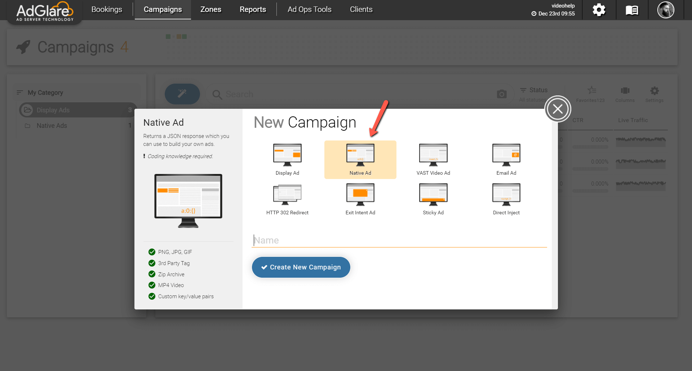
Task: Open the Native Ads folder
Action: click(x=52, y=126)
